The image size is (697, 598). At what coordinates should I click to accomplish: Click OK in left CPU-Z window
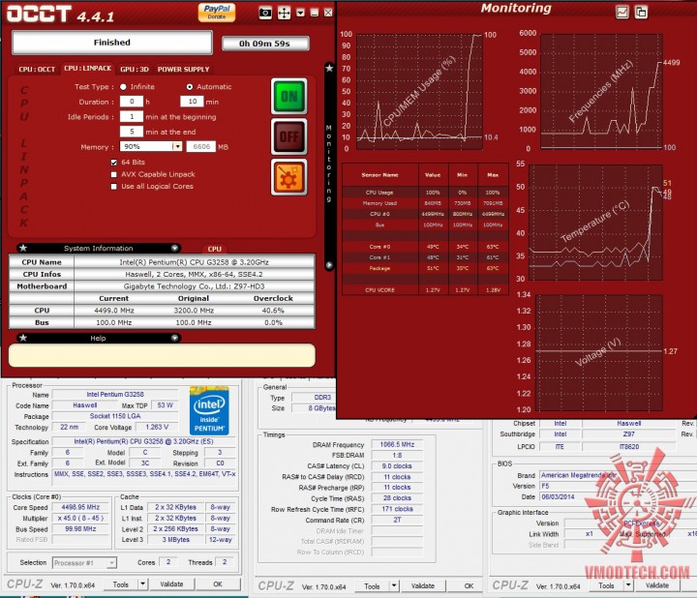[x=218, y=583]
